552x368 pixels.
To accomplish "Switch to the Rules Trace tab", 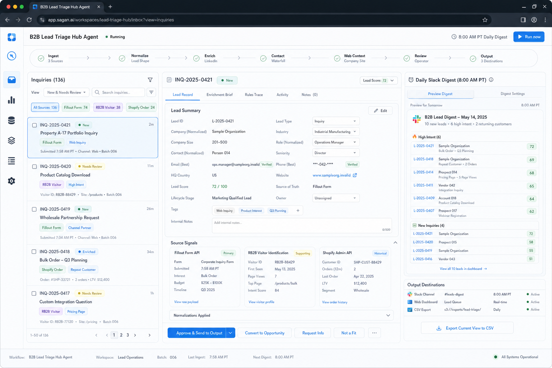I will click(254, 95).
